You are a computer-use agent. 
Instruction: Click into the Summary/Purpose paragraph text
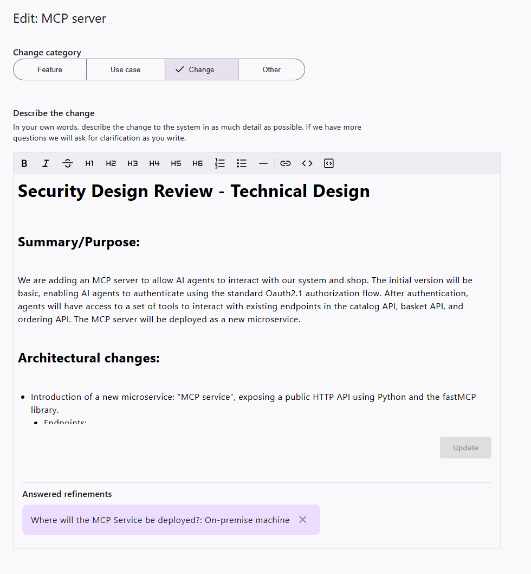pos(245,300)
